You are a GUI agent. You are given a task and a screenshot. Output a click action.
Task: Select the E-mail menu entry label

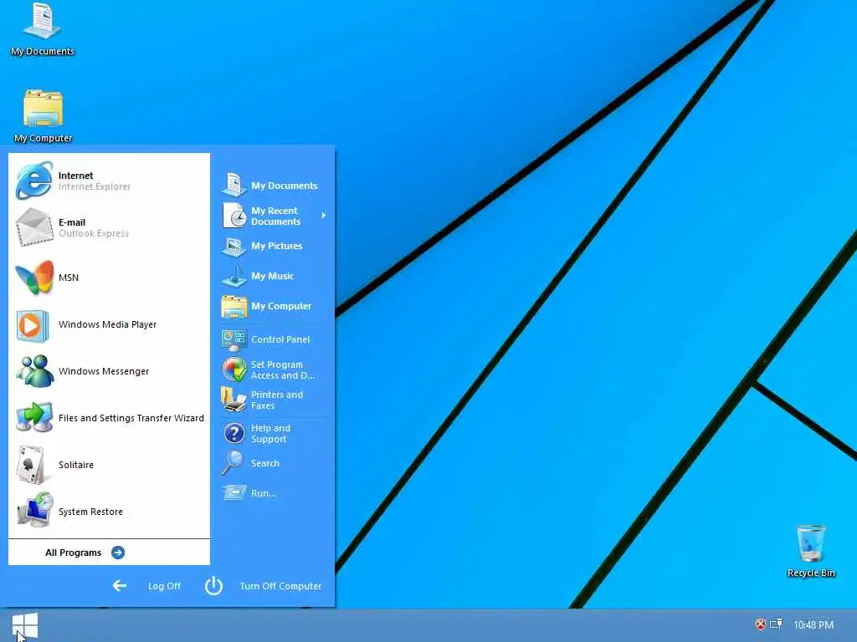click(x=72, y=222)
